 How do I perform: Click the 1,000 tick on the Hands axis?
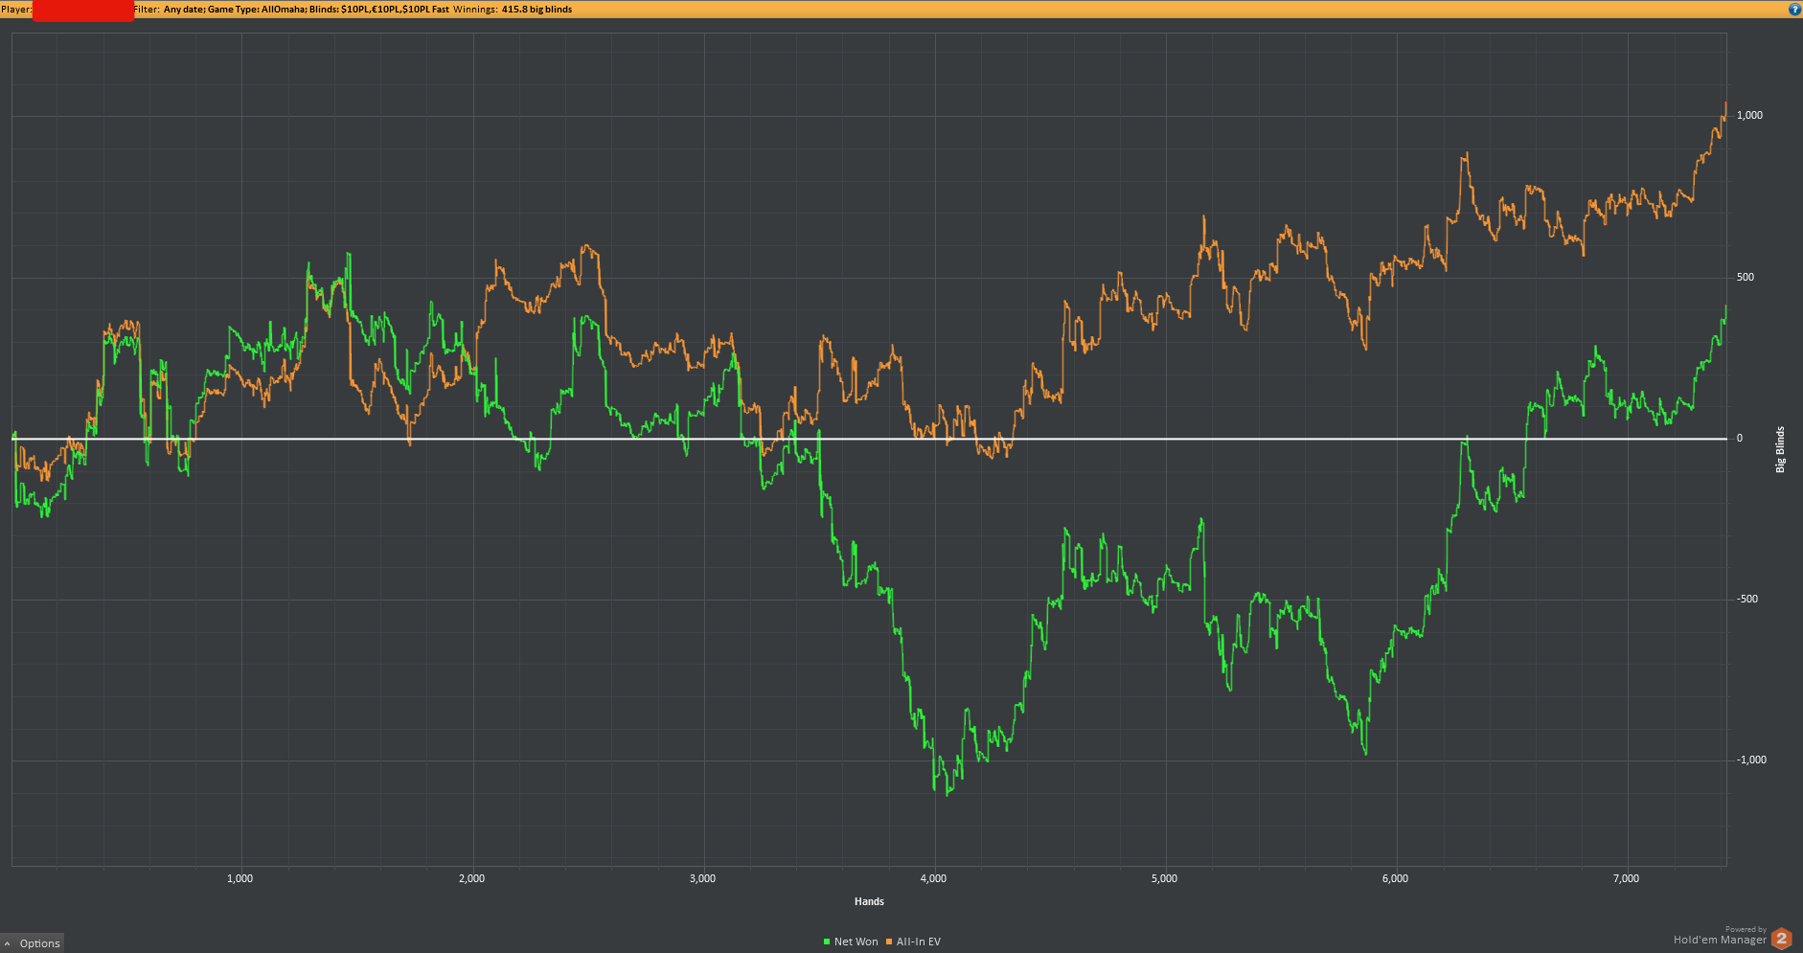tap(240, 878)
